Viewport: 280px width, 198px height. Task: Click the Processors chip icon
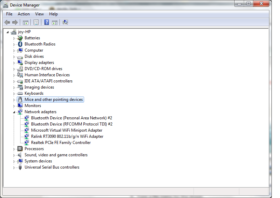[x=20, y=148]
